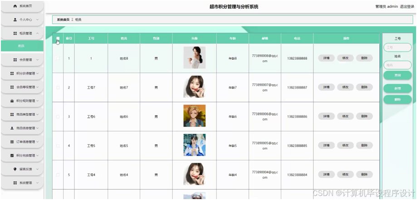This screenshot has height=200, width=417.
Task: Collapse the 柜员管理 chevron
Action: pyautogui.click(x=38, y=33)
